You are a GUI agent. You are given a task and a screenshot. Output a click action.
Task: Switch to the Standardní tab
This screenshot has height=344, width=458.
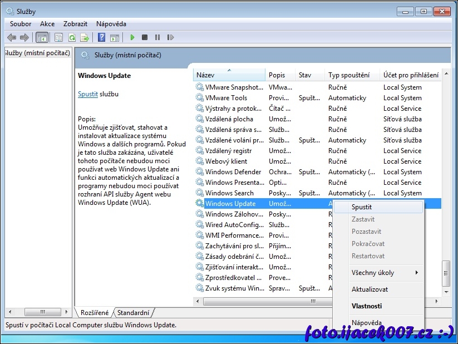[134, 313]
